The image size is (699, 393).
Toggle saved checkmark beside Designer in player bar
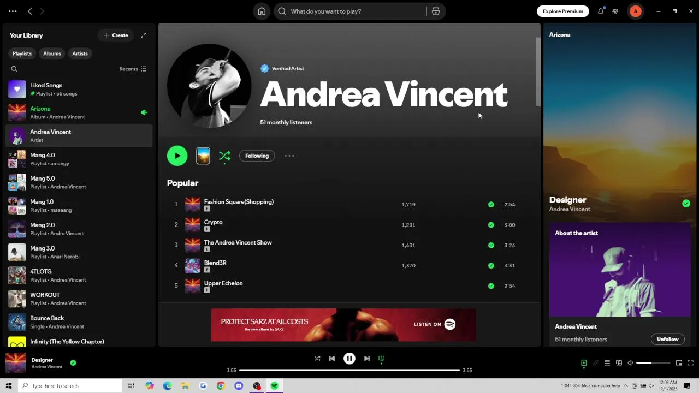pos(73,362)
